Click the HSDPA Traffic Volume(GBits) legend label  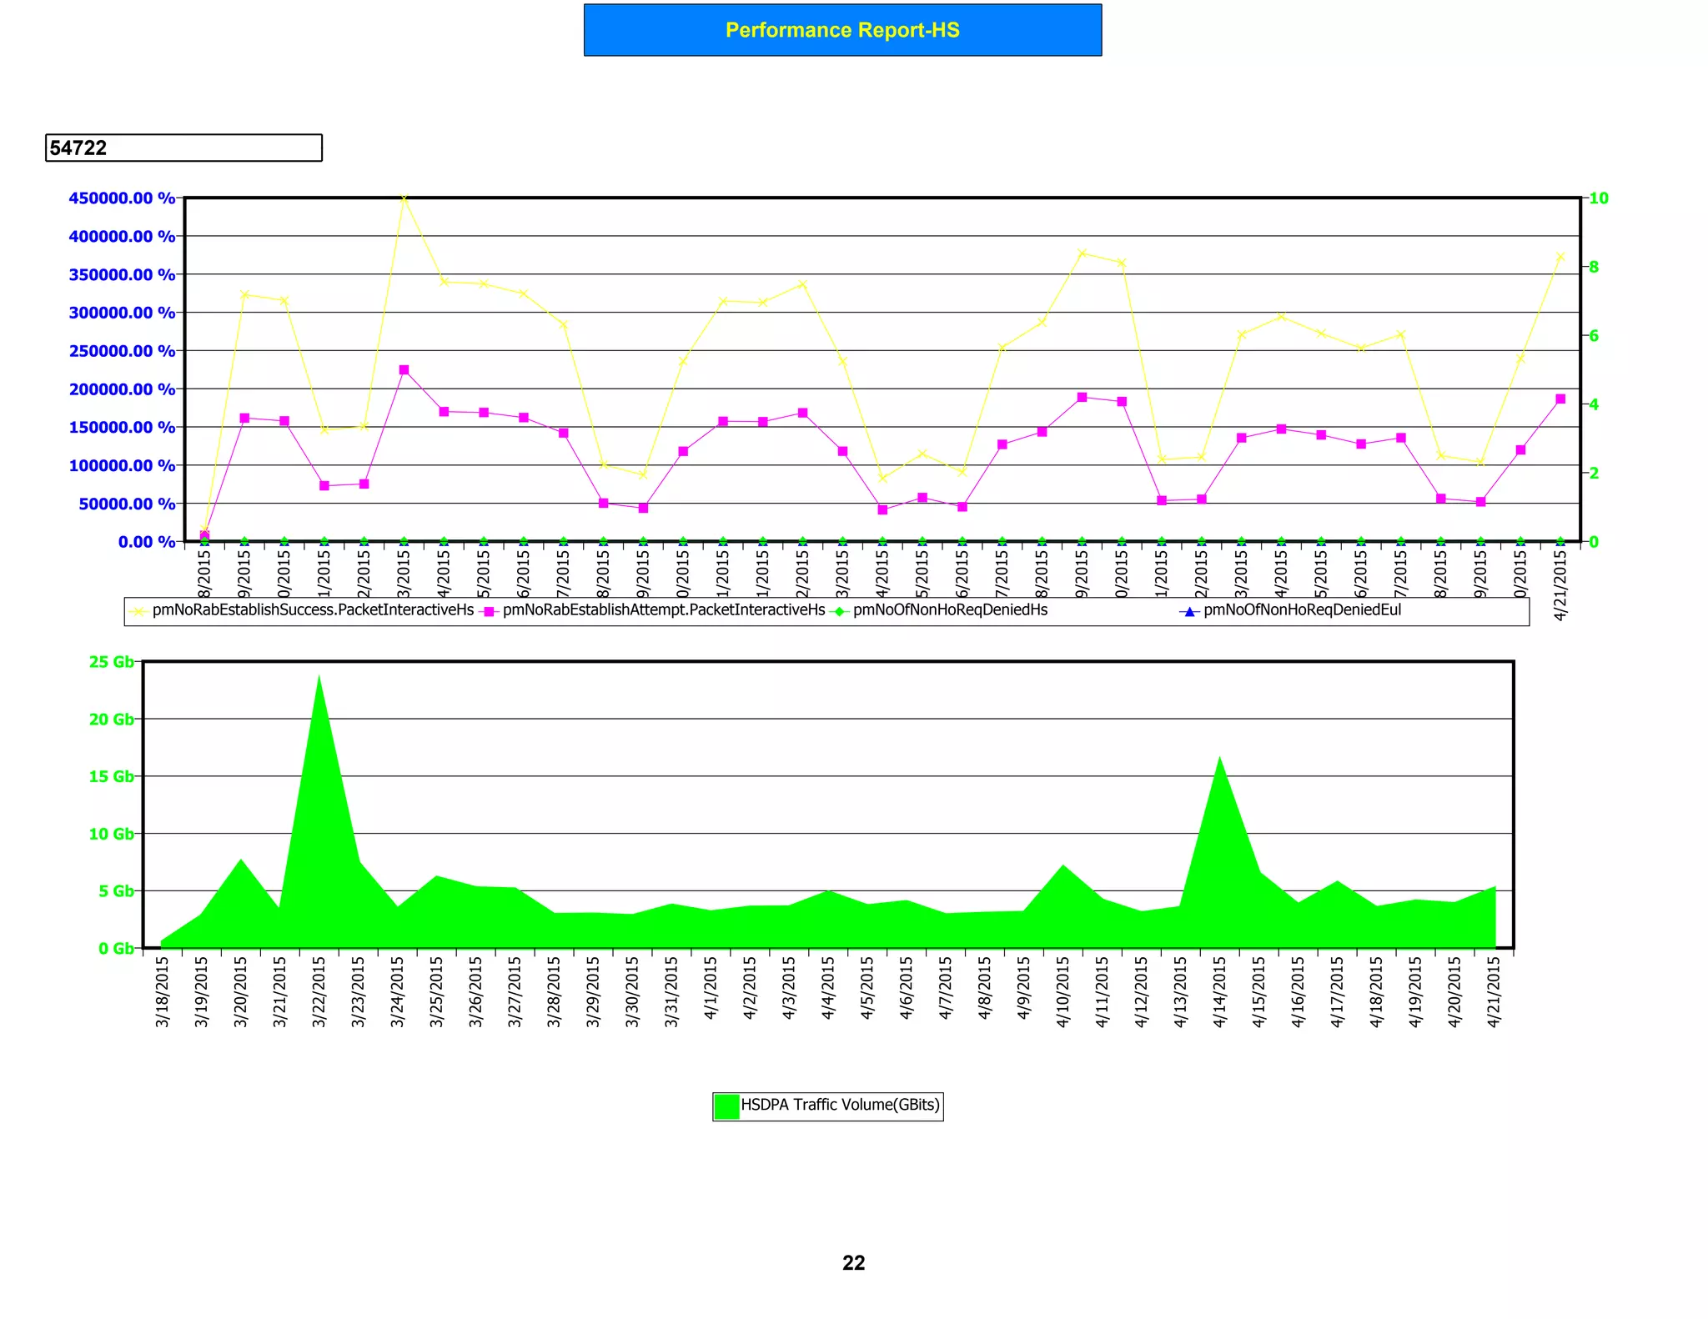coord(840,1105)
